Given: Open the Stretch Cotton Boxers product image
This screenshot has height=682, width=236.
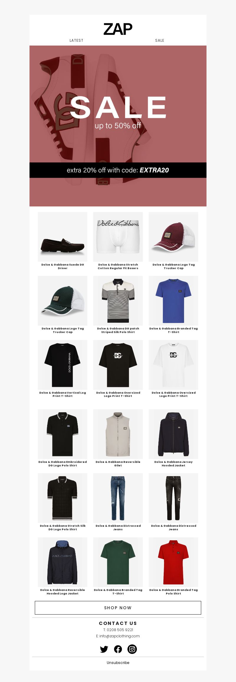Looking at the screenshot, I should coord(118,237).
